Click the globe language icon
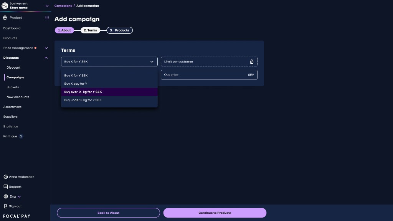393x221 pixels. pos(5,196)
